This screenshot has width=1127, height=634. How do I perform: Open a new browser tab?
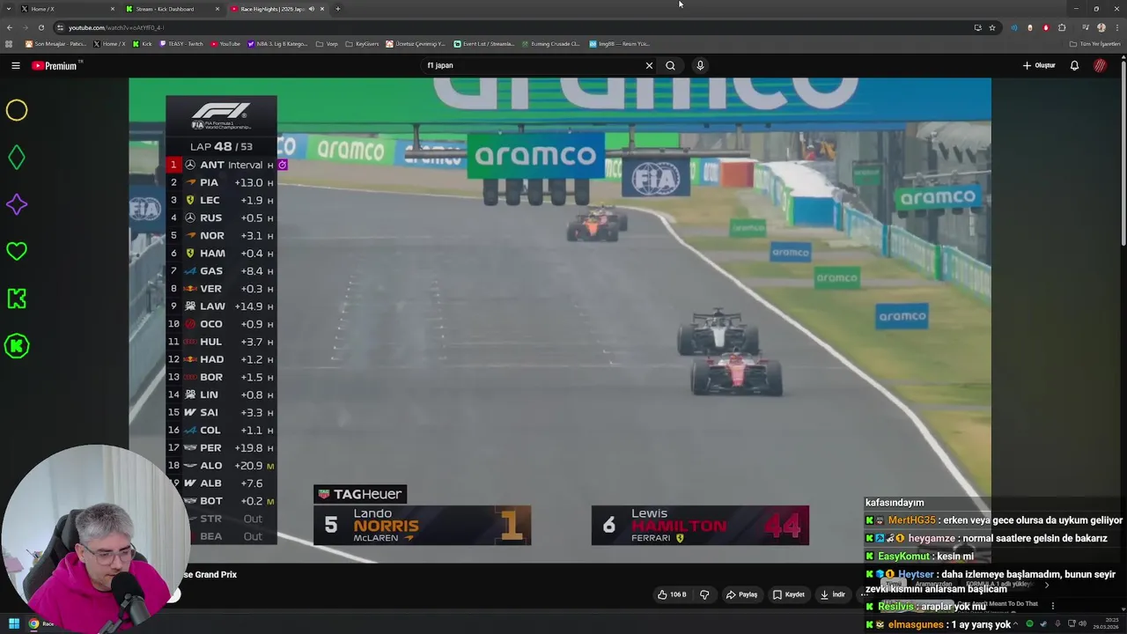337,9
